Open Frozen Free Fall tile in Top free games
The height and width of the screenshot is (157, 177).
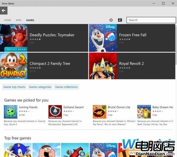[104, 150]
